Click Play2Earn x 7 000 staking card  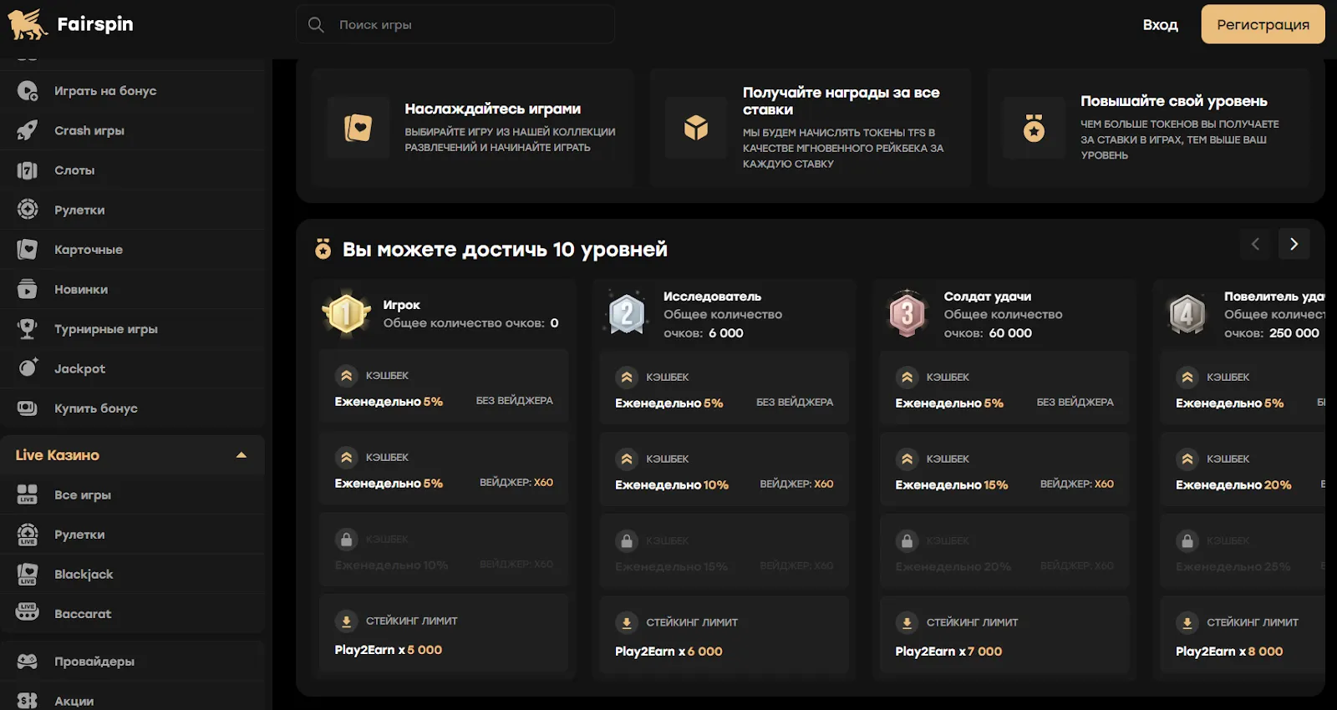[1004, 636]
